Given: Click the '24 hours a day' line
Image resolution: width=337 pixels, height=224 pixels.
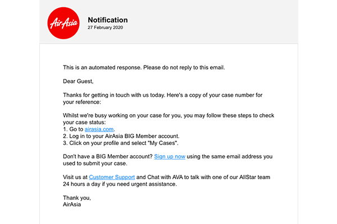Looking at the screenshot, I should click(120, 184).
